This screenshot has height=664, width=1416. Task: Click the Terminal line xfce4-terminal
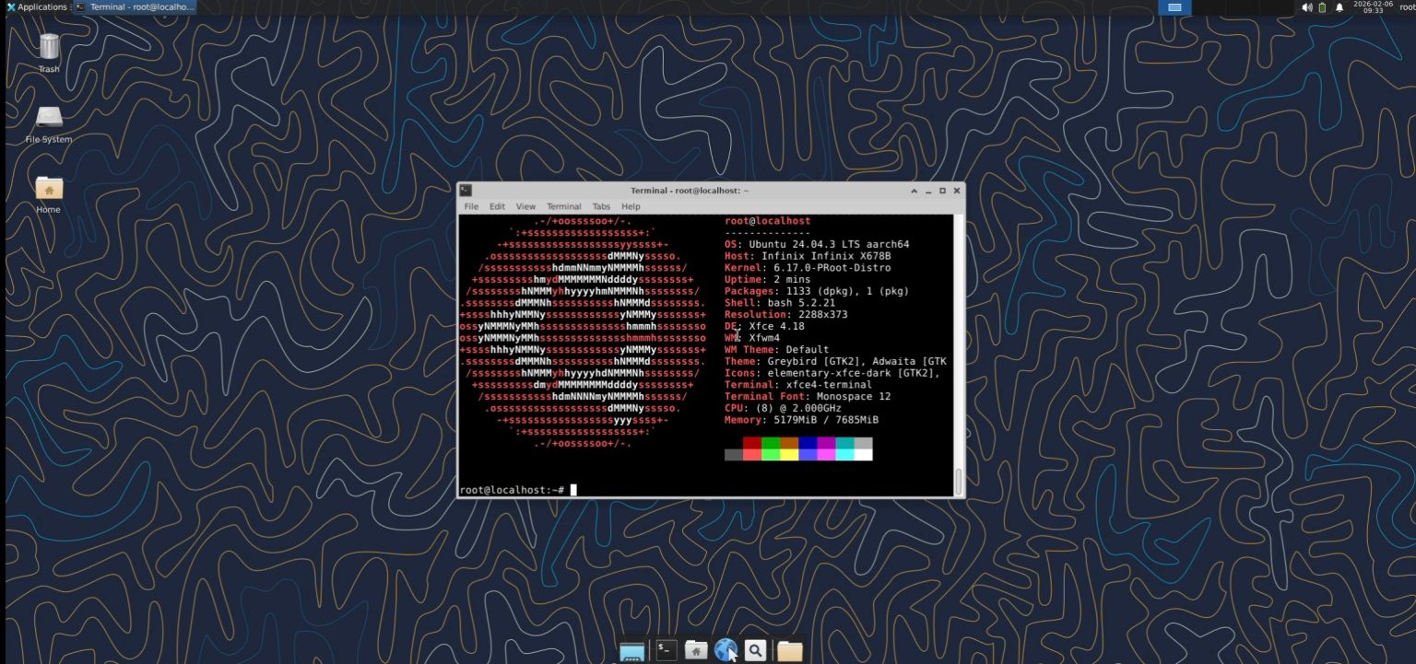(x=798, y=385)
